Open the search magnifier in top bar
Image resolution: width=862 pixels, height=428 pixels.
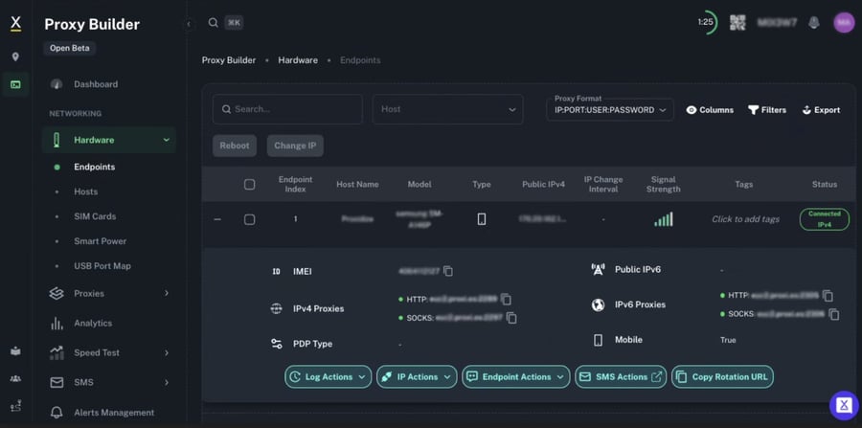(x=213, y=23)
